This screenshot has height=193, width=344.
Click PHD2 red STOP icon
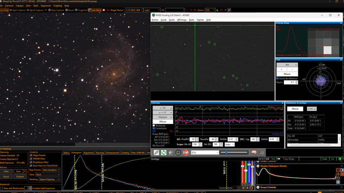pyautogui.click(x=185, y=152)
